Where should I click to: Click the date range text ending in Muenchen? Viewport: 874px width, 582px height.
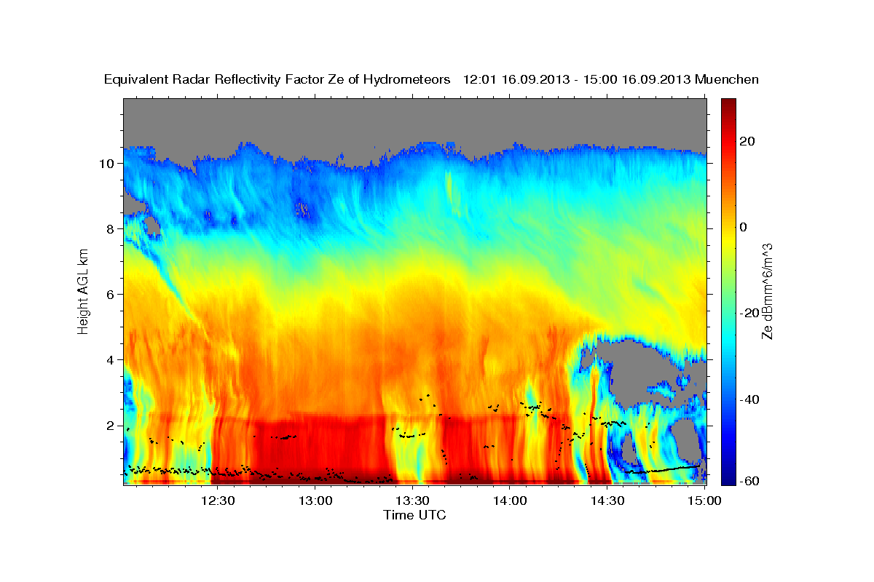611,79
